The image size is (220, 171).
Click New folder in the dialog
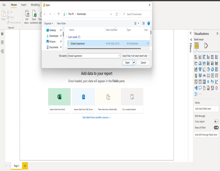(x=61, y=24)
